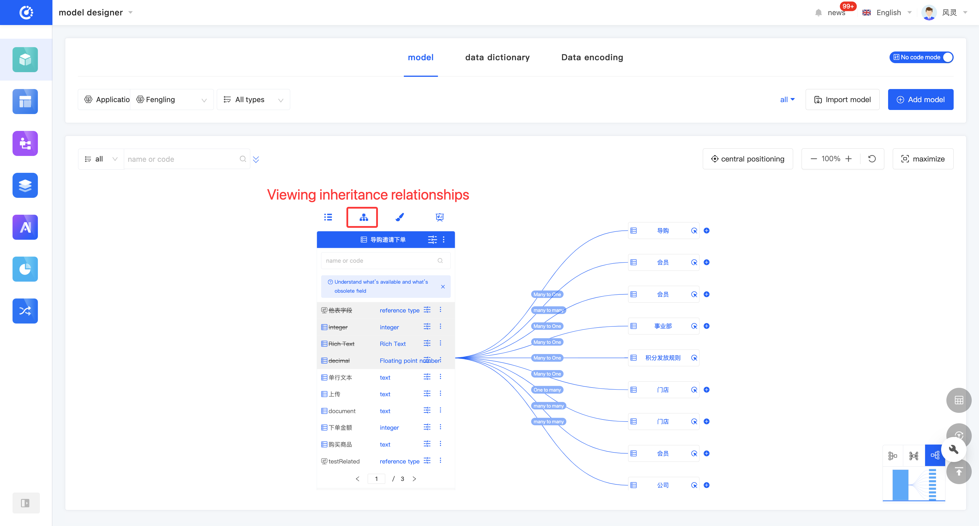Image resolution: width=979 pixels, height=526 pixels.
Task: Click the Import model button
Action: tap(842, 99)
